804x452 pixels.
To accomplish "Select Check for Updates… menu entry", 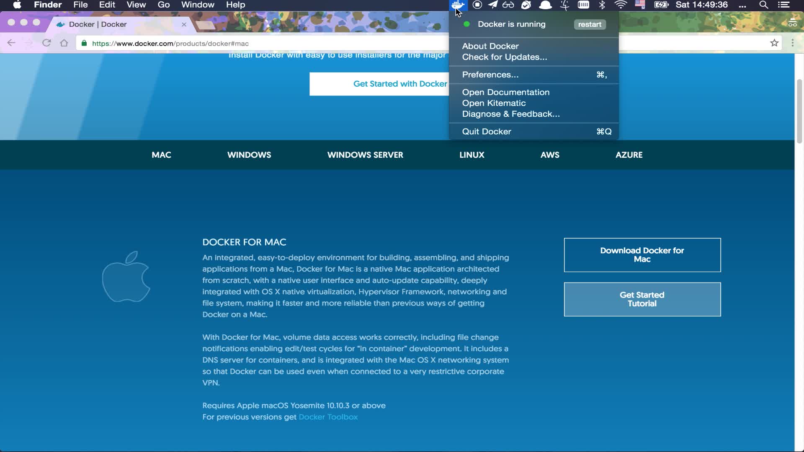I will click(x=504, y=57).
